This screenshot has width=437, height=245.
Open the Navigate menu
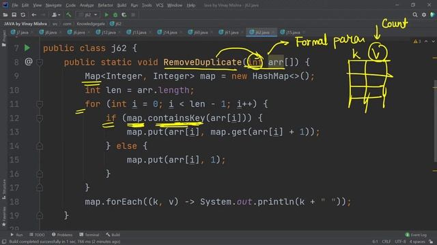(53, 5)
